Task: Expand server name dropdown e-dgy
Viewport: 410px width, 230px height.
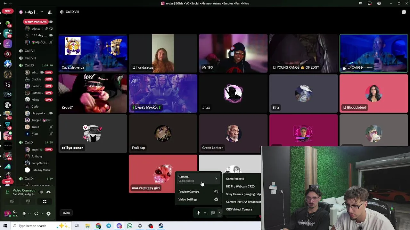Action: pos(42,12)
